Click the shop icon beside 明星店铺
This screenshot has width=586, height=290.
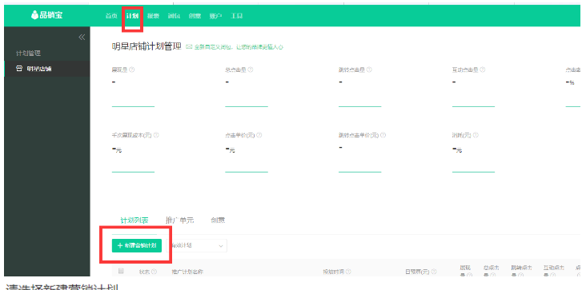click(19, 69)
